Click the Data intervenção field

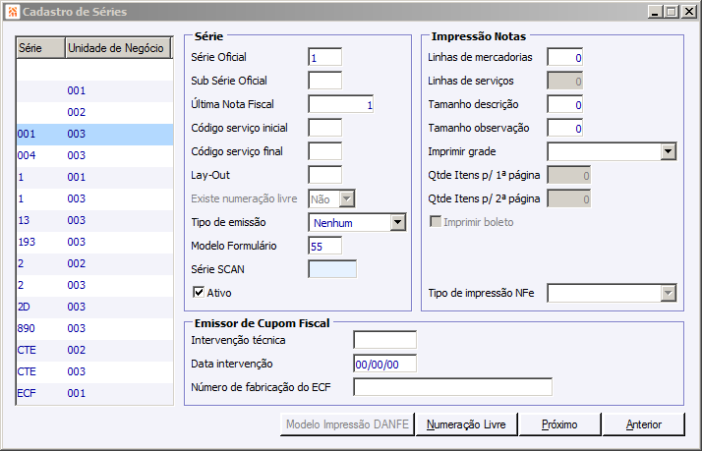[384, 364]
